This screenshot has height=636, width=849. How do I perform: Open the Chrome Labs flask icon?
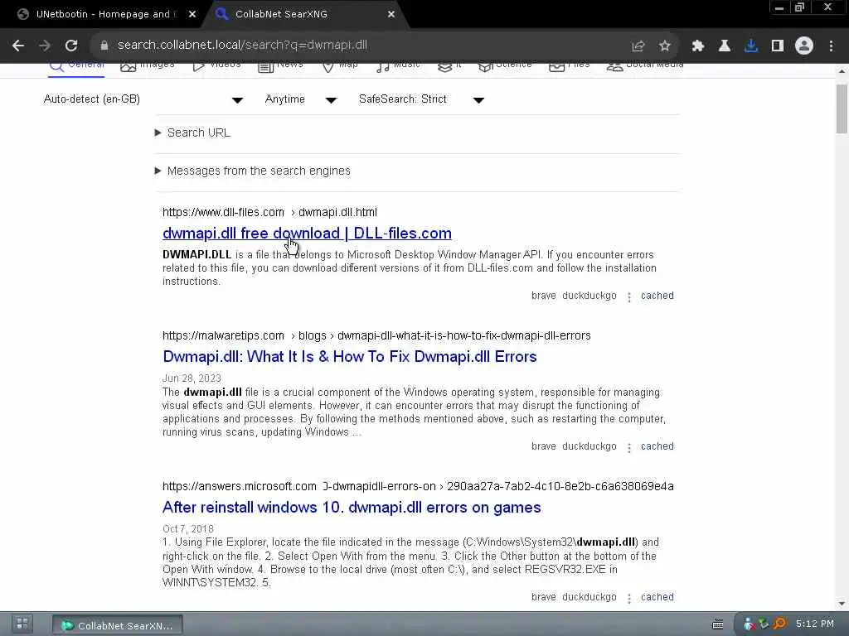[x=725, y=46]
